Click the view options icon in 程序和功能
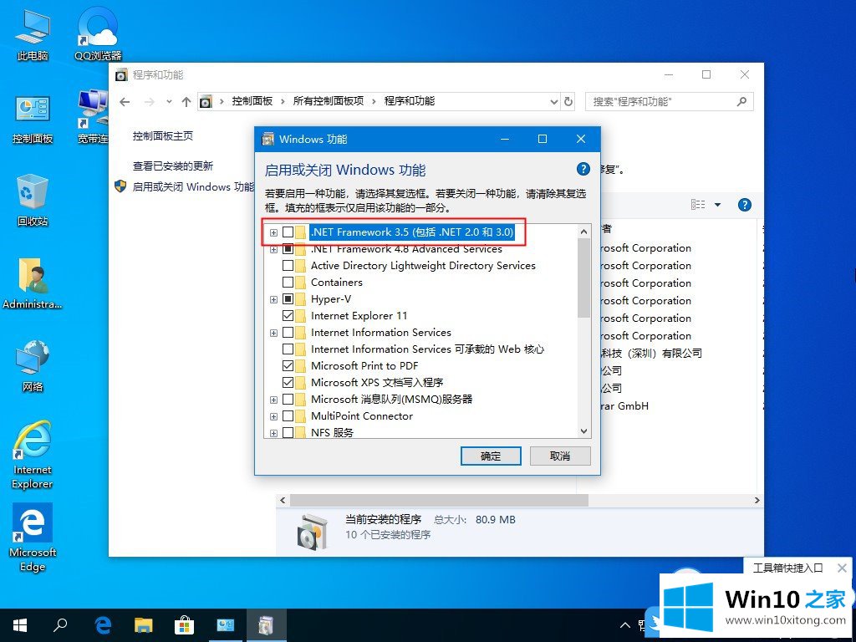 coord(698,205)
